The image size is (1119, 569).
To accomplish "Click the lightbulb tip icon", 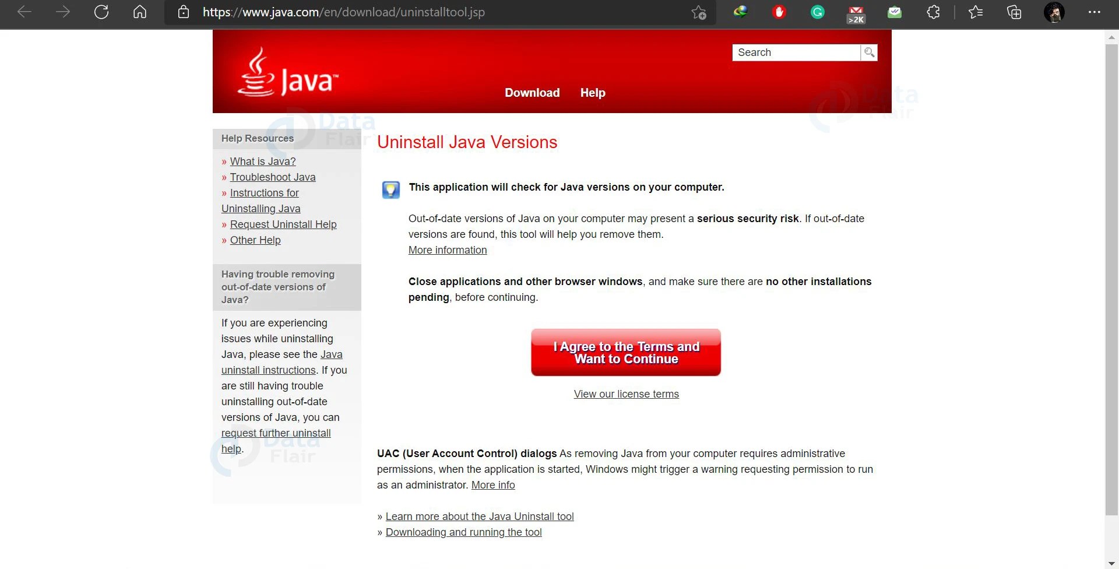I will 390,189.
